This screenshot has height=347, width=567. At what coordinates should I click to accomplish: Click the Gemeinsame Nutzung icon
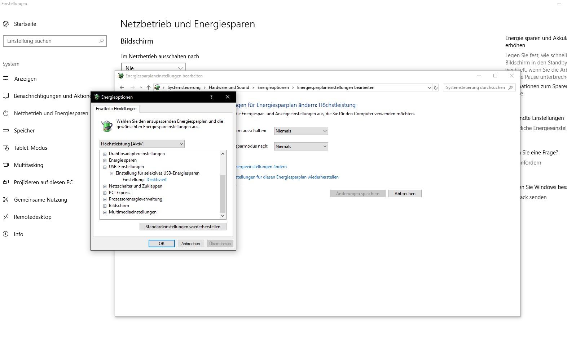click(x=6, y=199)
